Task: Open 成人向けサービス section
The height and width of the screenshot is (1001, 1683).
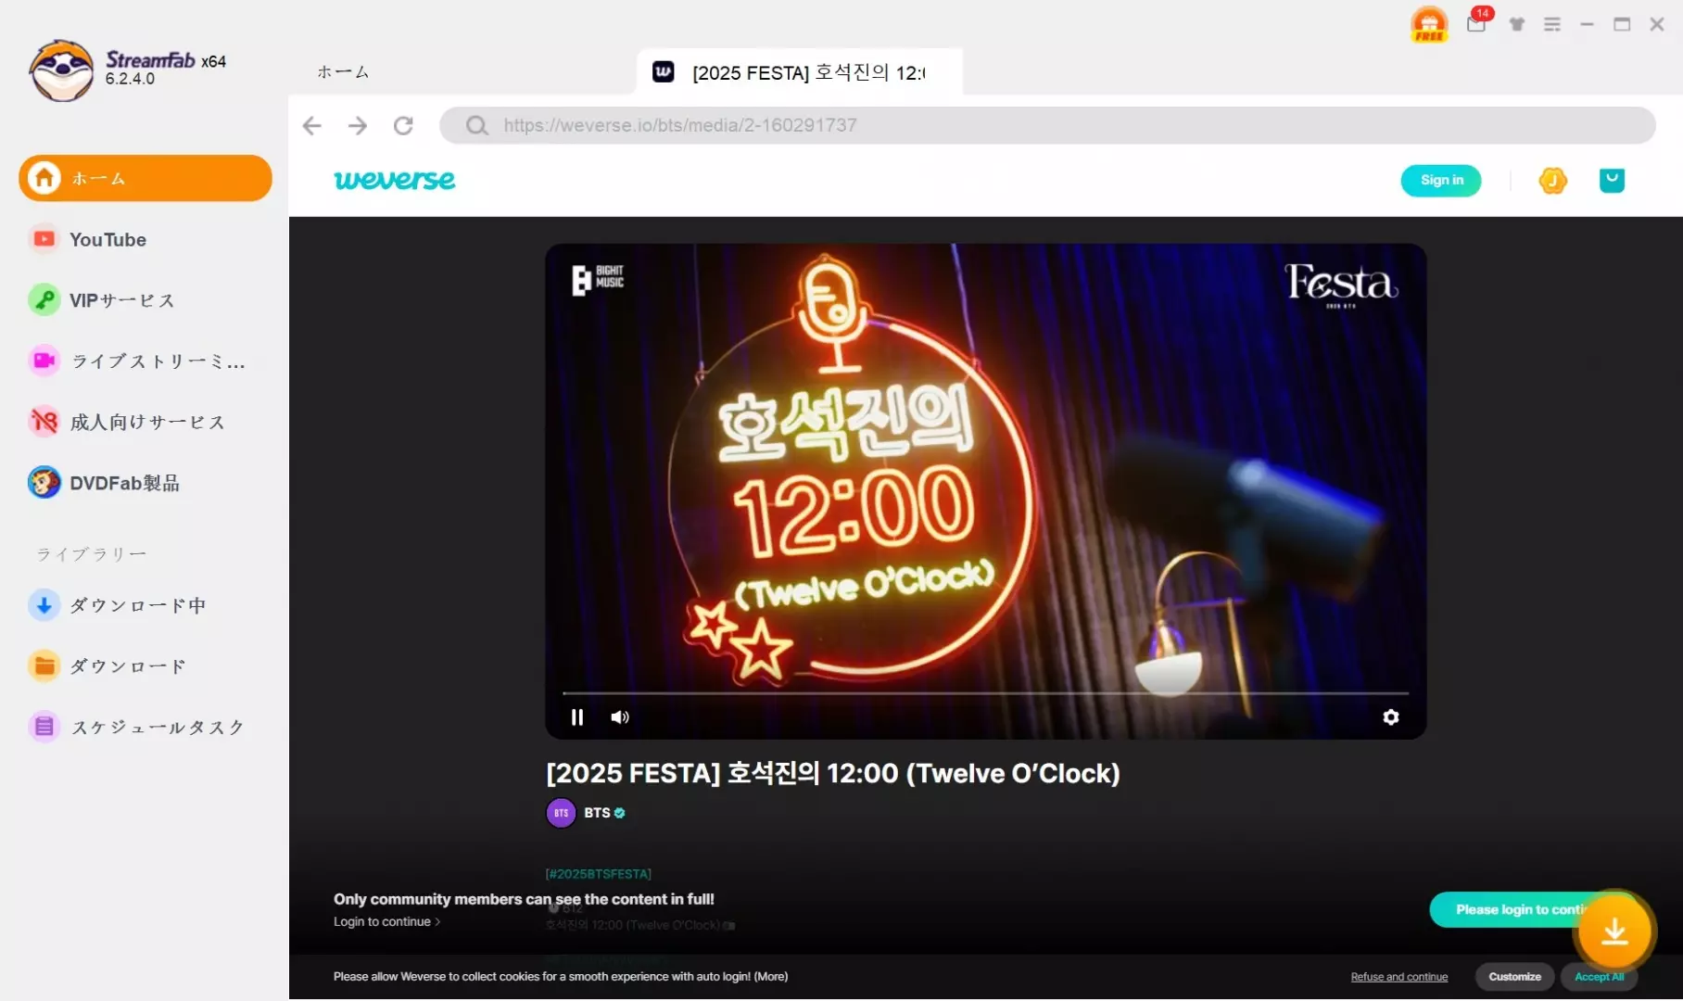Action: click(146, 422)
